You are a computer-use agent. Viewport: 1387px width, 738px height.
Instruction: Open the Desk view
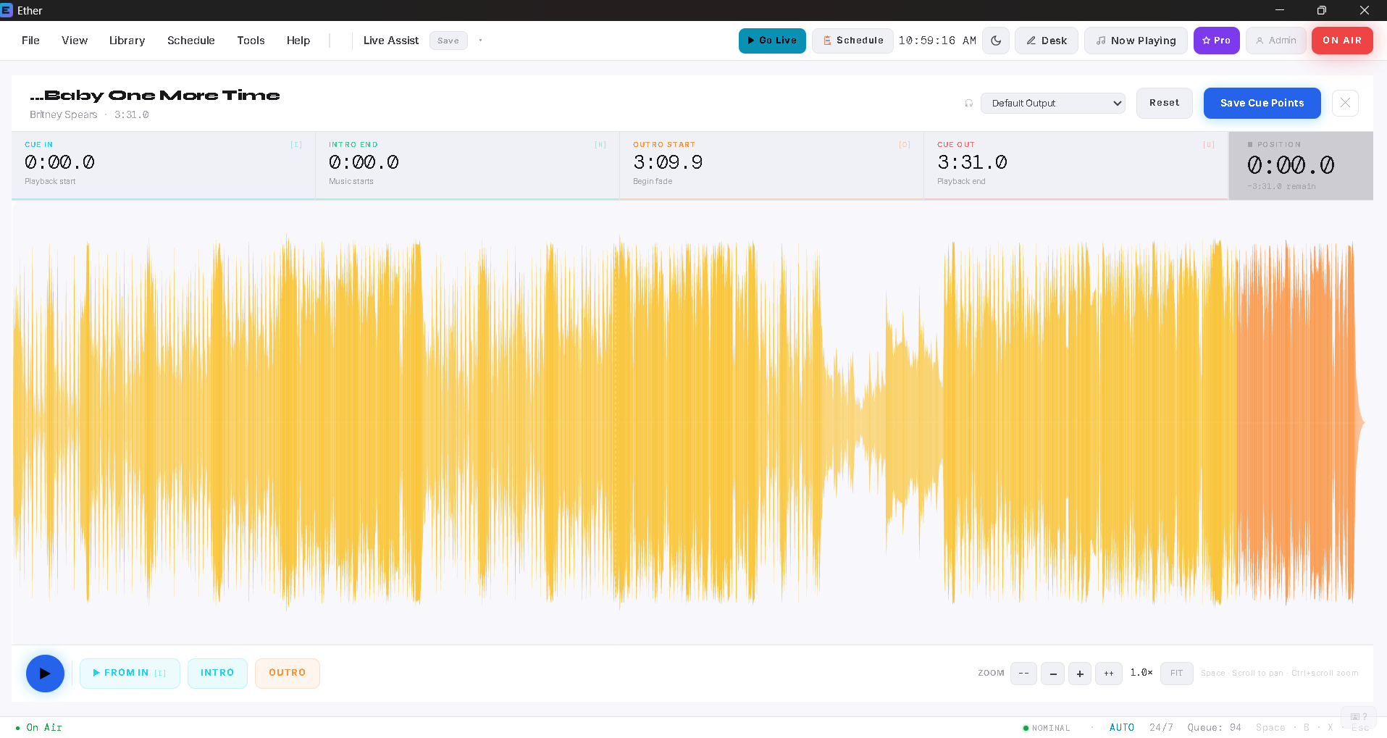coord(1047,41)
